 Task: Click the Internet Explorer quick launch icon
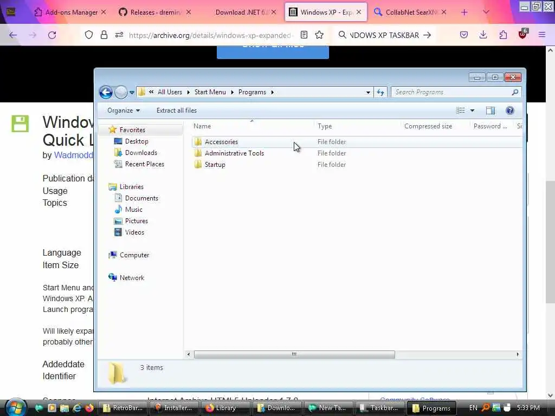77,408
